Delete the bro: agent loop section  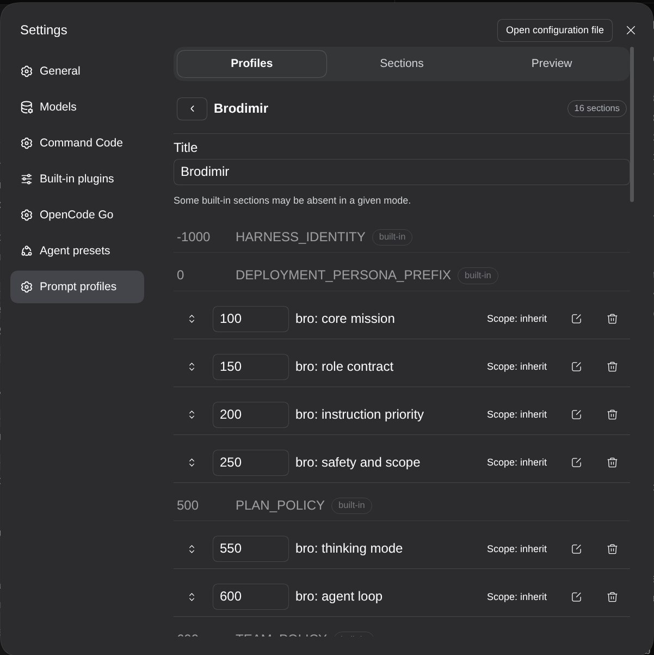tap(612, 597)
